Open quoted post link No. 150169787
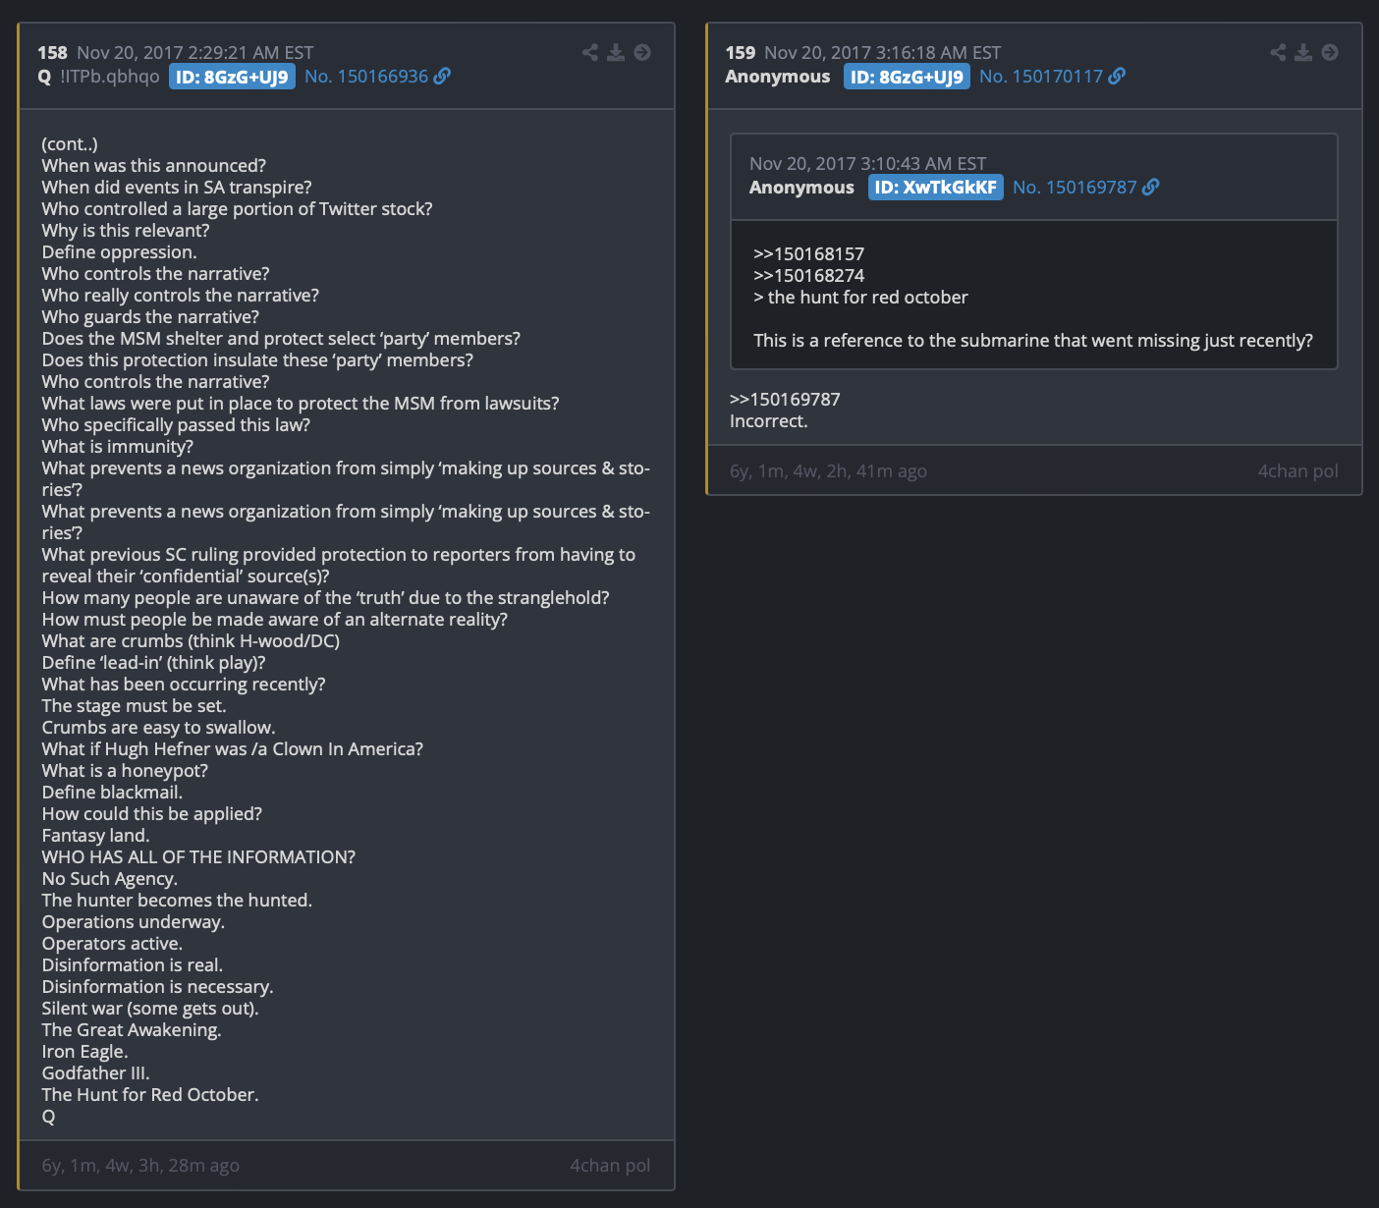The width and height of the screenshot is (1379, 1208). 1075,187
